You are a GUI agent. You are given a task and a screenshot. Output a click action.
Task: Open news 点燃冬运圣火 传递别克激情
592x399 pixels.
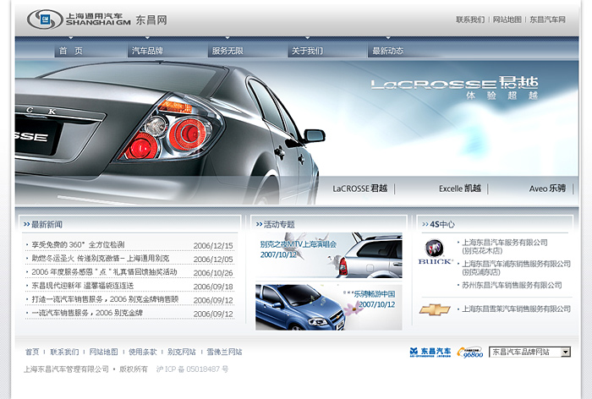point(101,258)
